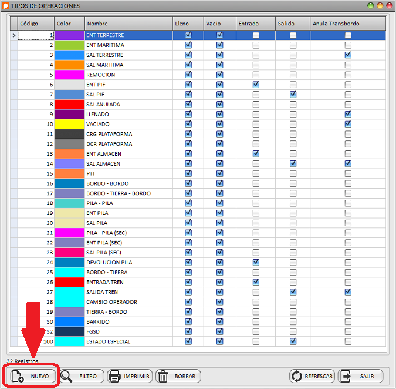Image resolution: width=396 pixels, height=389 pixels.
Task: Toggle Entrada checkbox for DEVOLUCION PILA
Action: pyautogui.click(x=256, y=263)
